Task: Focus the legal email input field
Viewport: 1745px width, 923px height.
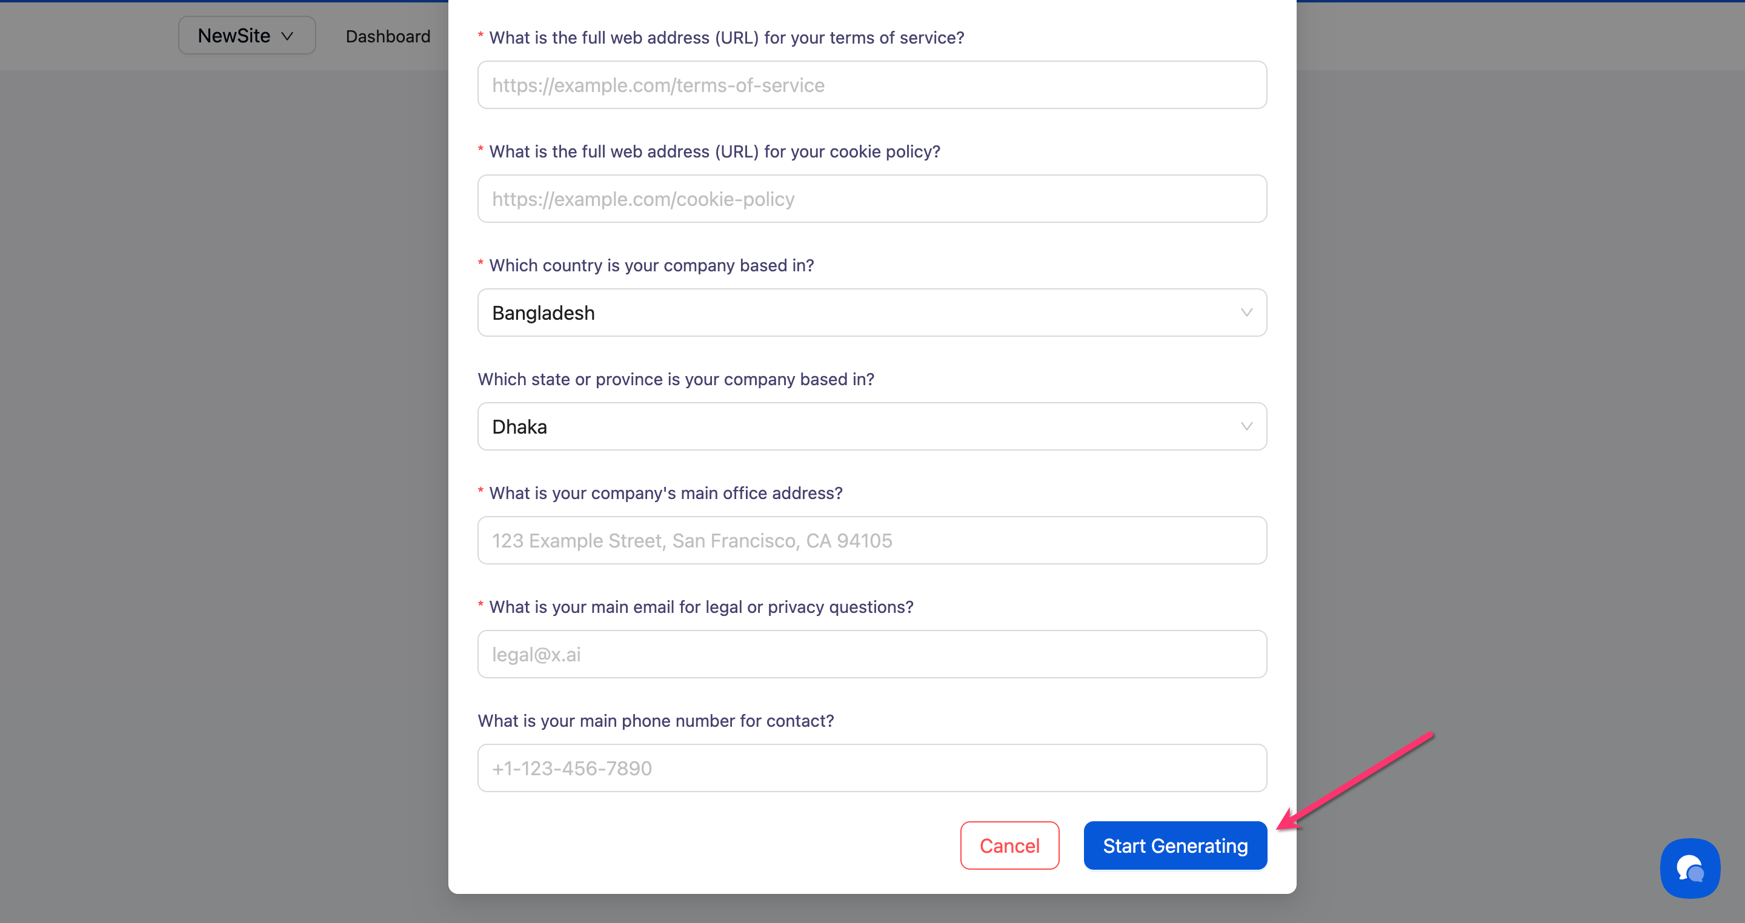Action: coord(871,653)
